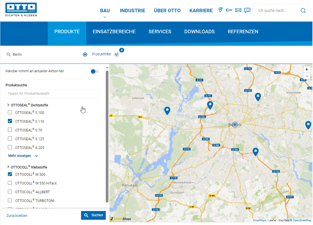Click the key login icon in header

click(x=229, y=10)
